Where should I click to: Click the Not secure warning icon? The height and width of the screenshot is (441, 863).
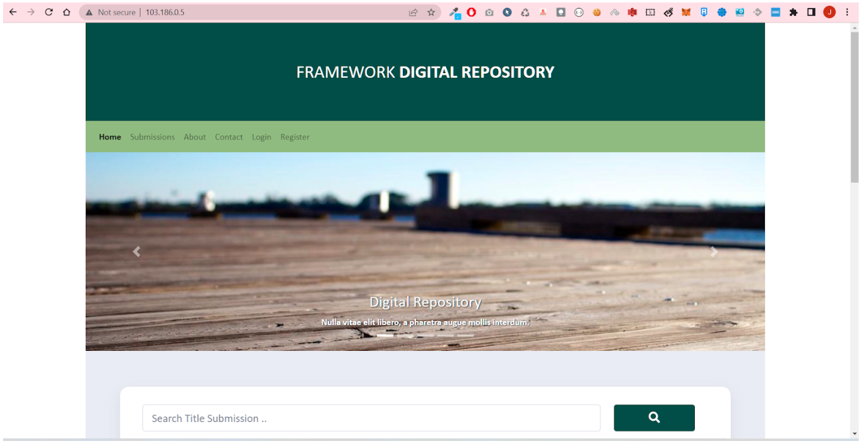[x=90, y=12]
